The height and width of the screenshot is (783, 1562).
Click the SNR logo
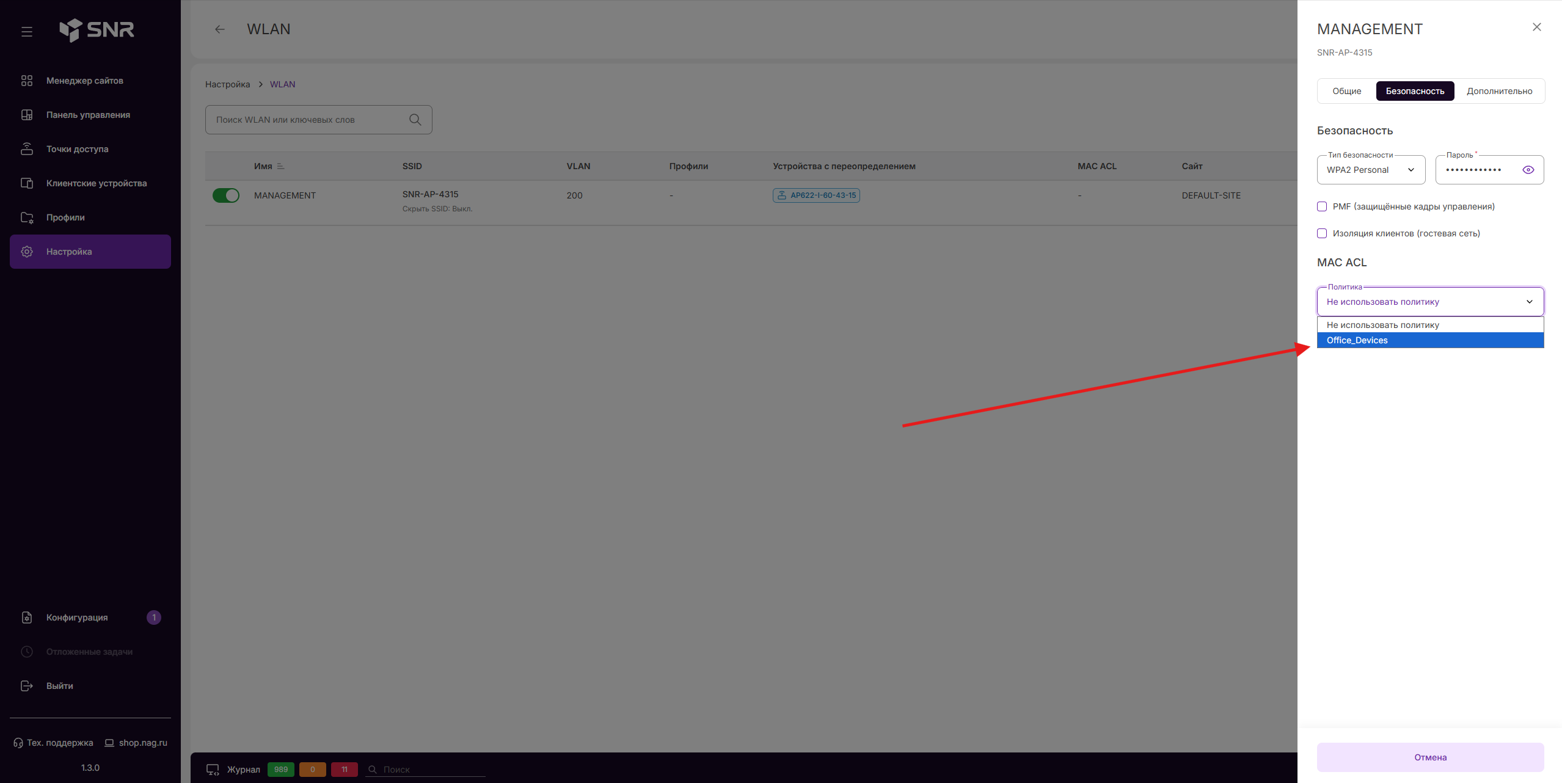pyautogui.click(x=97, y=29)
